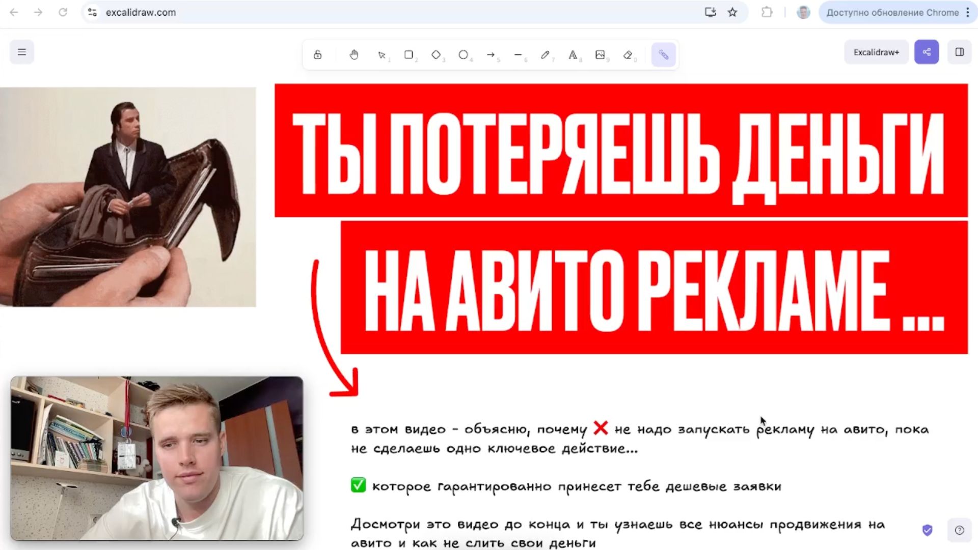The height and width of the screenshot is (550, 978).
Task: Select the wallet meme image
Action: (127, 197)
